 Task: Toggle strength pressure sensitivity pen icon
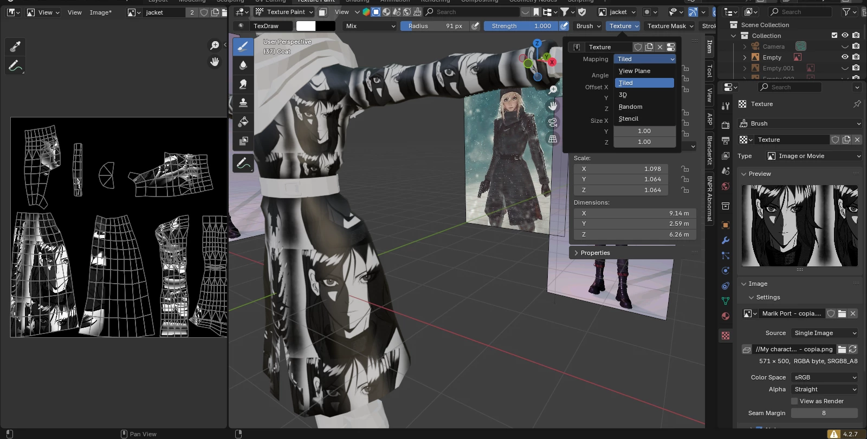point(564,26)
